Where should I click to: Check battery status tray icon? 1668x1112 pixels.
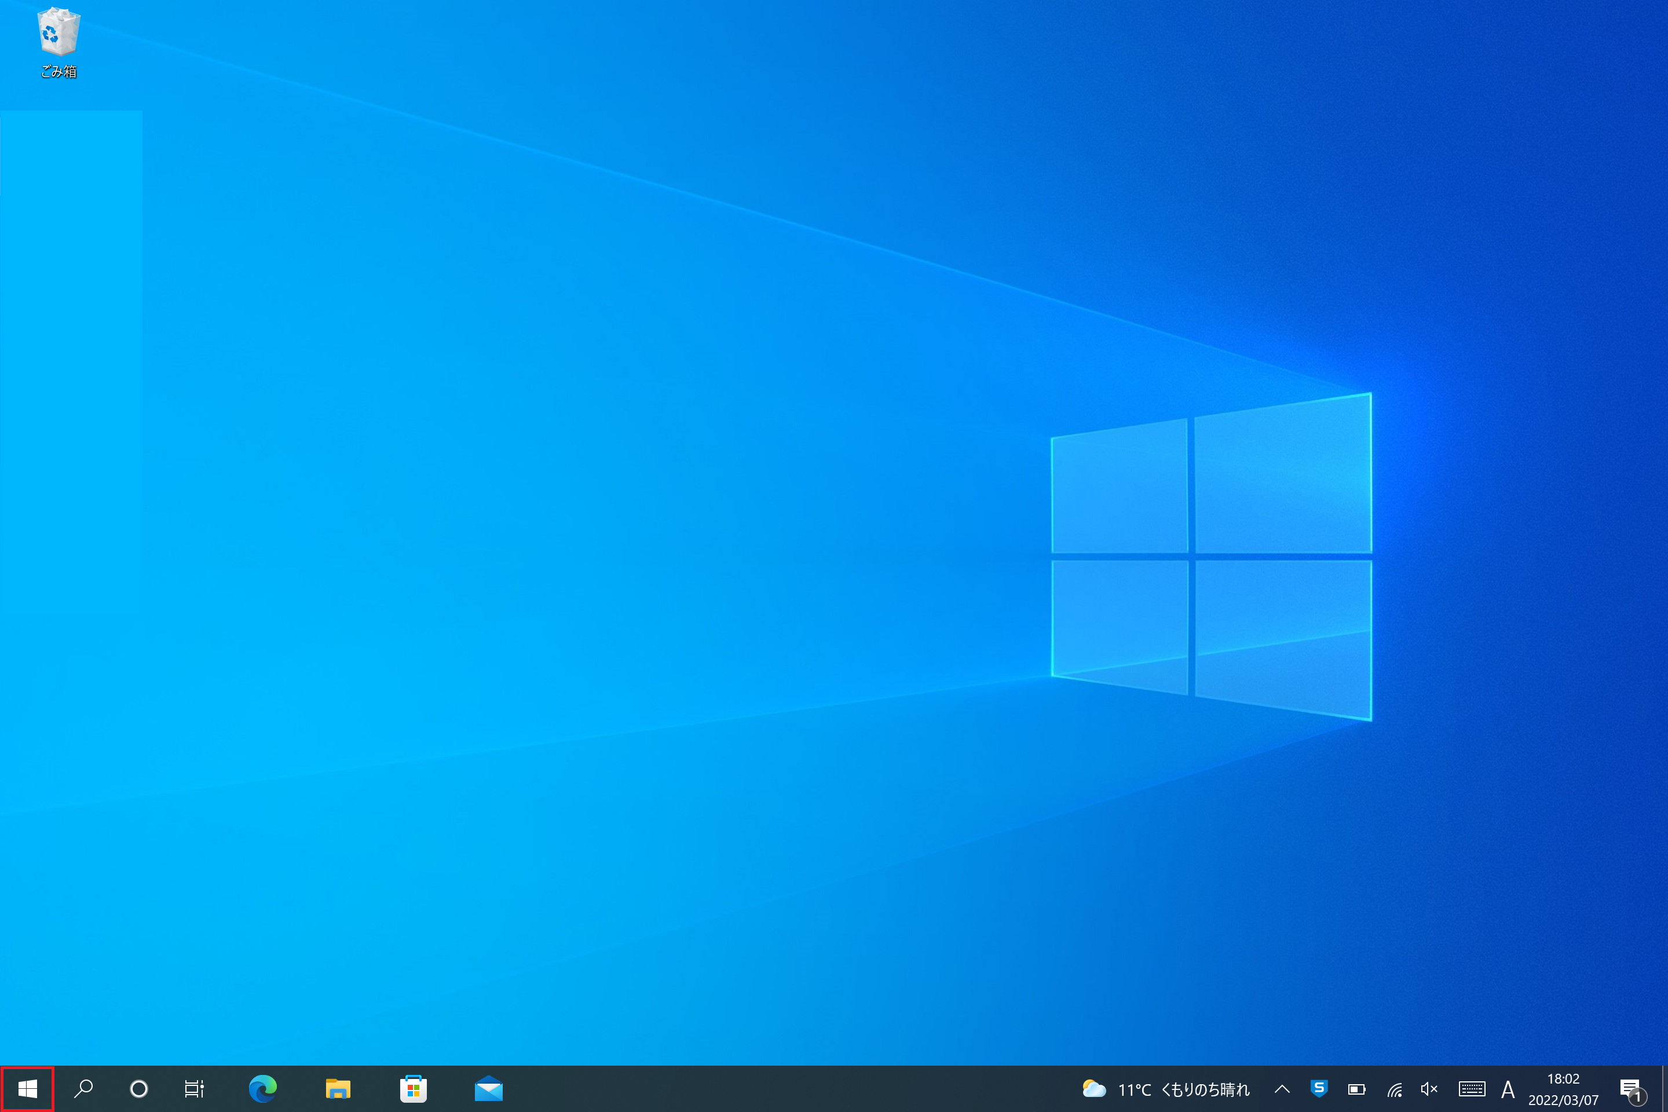tap(1356, 1089)
